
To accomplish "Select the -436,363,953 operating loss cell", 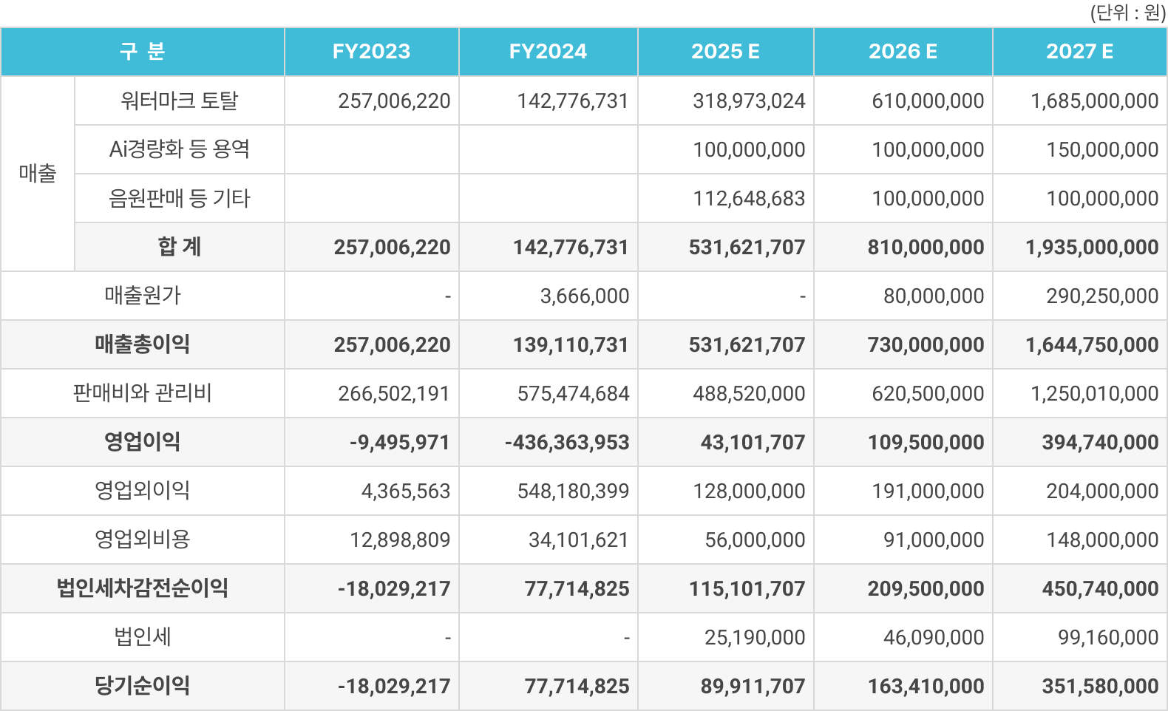I will [x=566, y=443].
